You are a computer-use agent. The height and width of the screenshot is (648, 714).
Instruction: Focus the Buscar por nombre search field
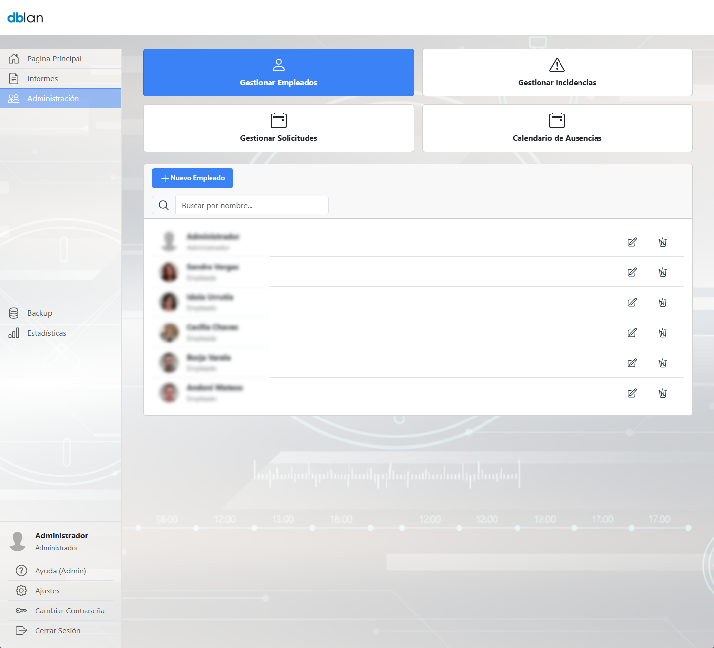(x=251, y=205)
